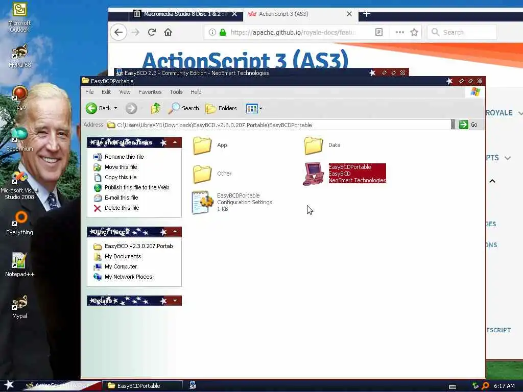Go up one folder level
The height and width of the screenshot is (392, 523).
point(155,108)
